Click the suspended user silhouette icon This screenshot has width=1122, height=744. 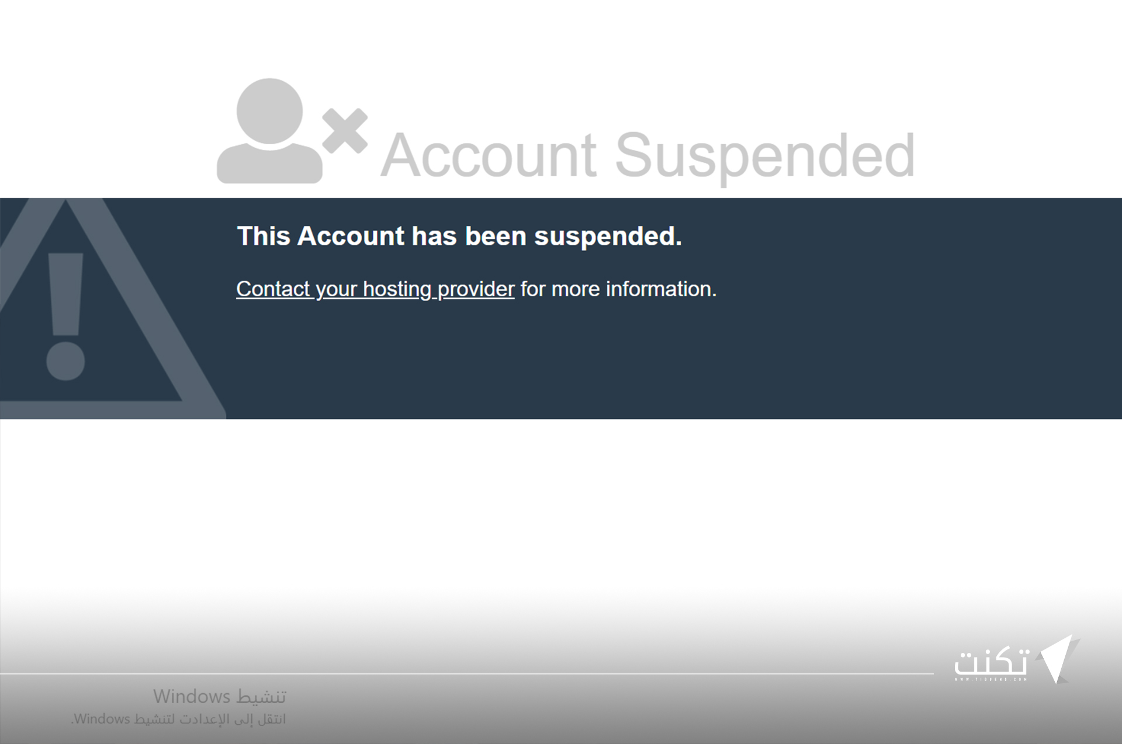coord(269,131)
